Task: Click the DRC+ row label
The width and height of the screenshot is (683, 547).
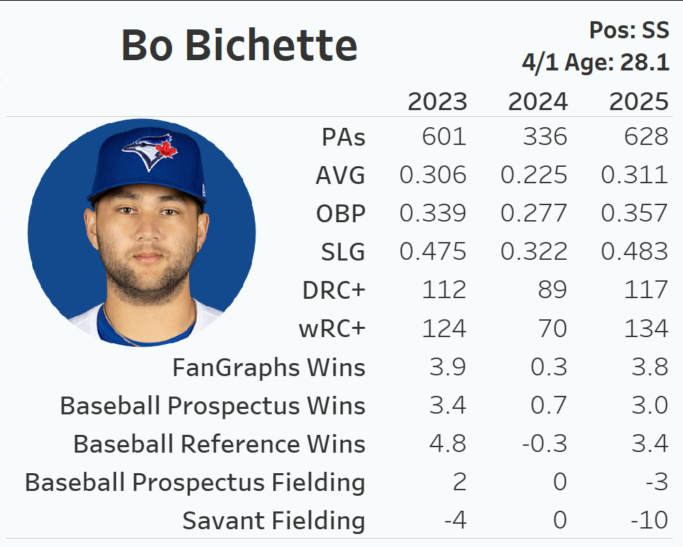Action: click(334, 291)
